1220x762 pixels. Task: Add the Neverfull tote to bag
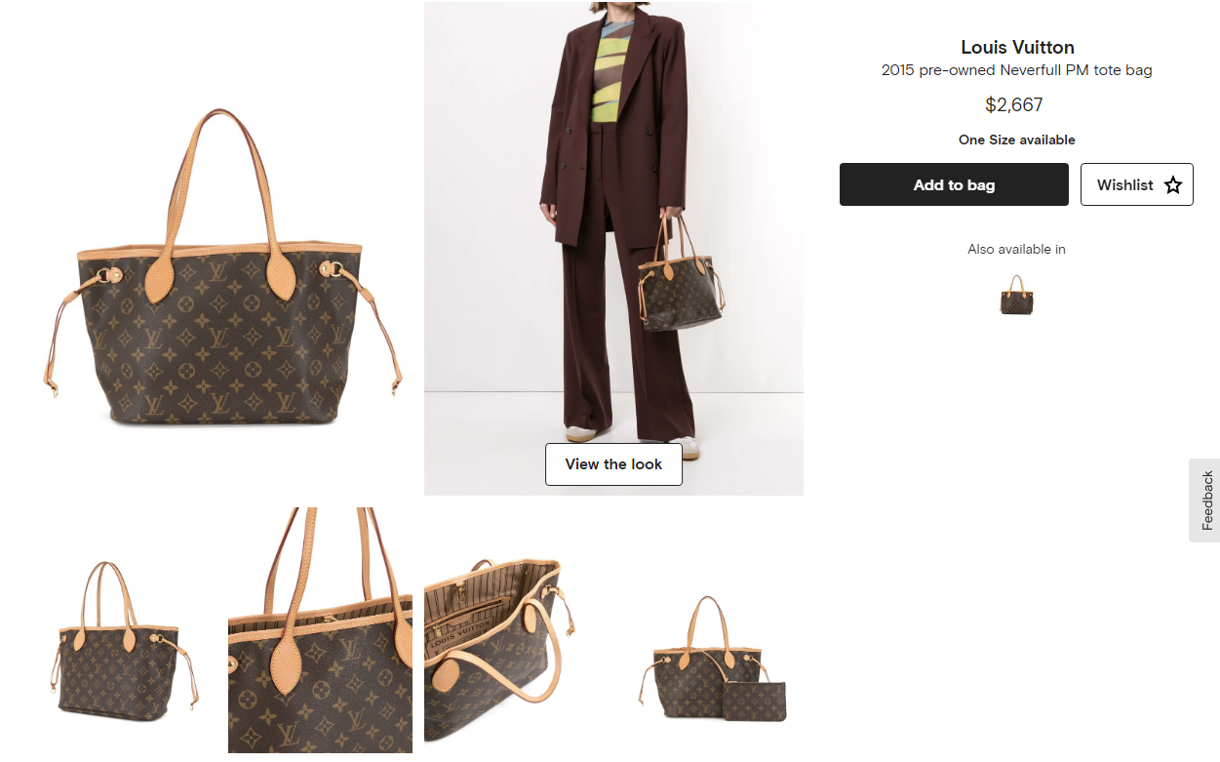coord(954,184)
